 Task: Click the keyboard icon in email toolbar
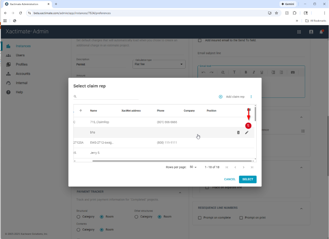click(293, 72)
